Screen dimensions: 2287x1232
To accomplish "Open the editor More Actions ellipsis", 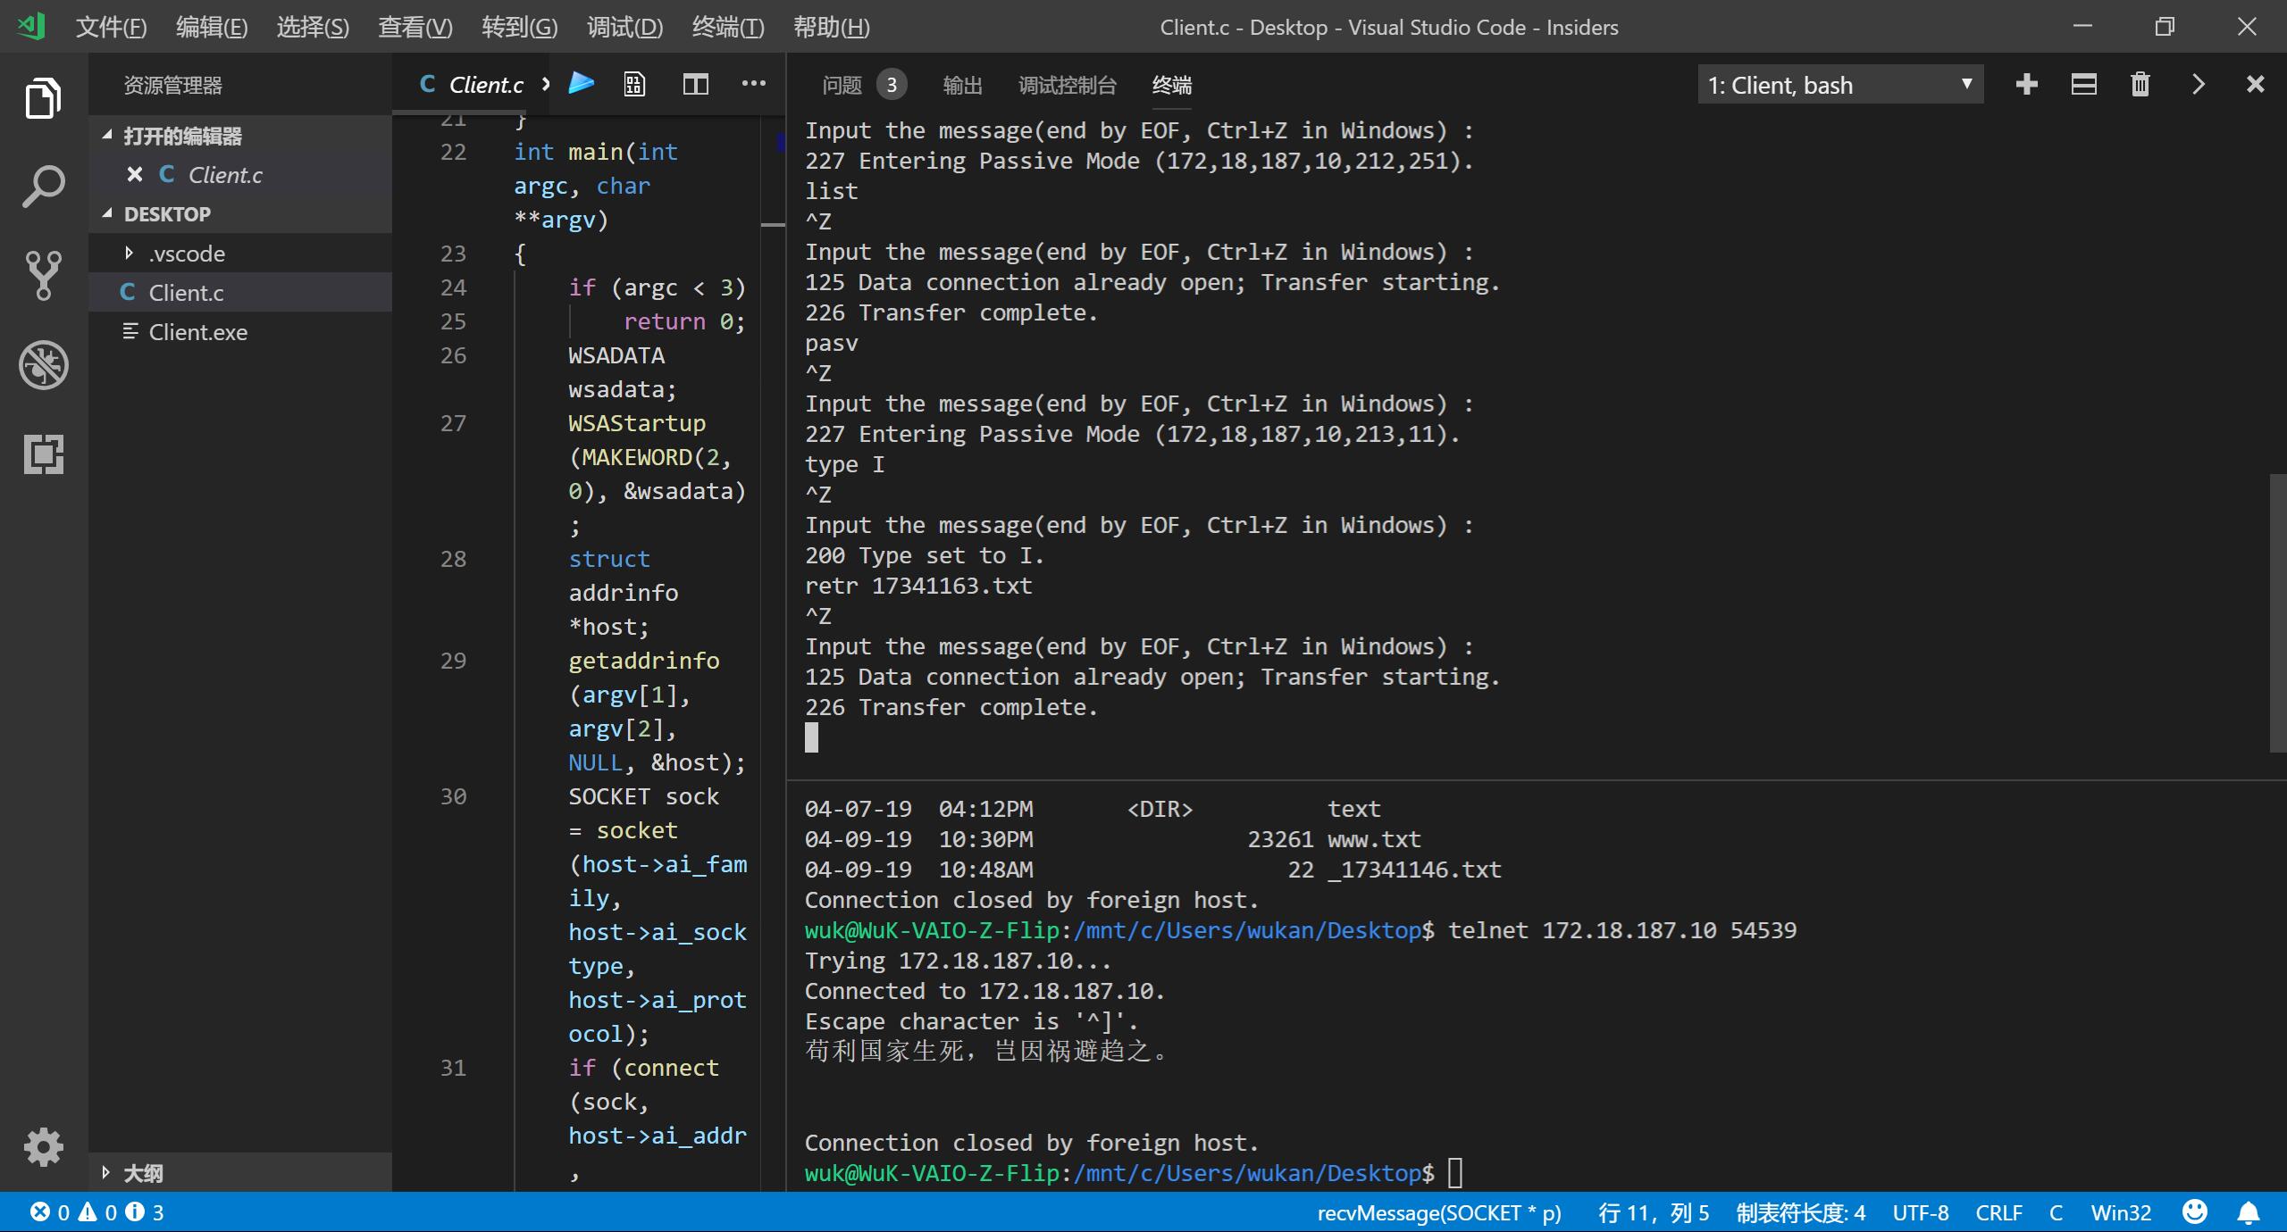I will 753,84.
